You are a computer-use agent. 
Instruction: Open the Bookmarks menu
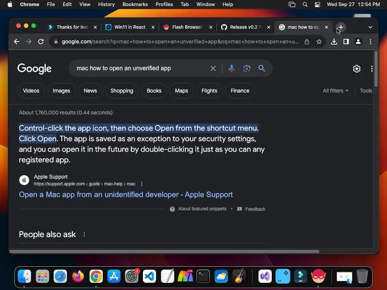[135, 5]
